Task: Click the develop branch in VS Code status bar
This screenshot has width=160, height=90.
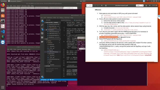Action: pyautogui.click(x=44, y=79)
